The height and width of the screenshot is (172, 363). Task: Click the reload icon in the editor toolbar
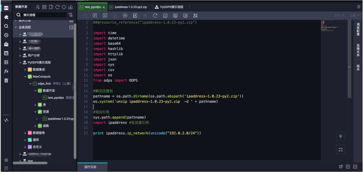click(155, 15)
